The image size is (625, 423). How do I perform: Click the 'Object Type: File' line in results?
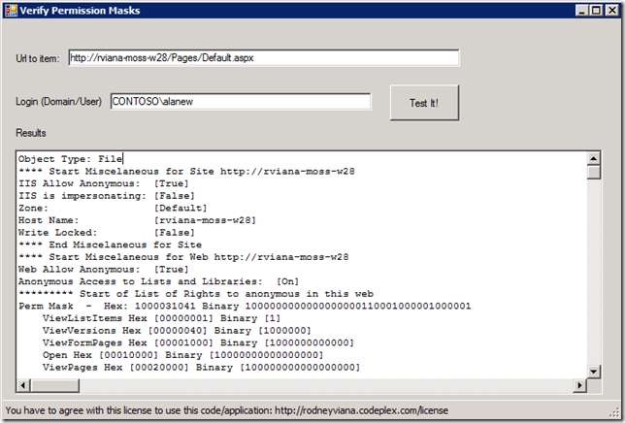[70, 158]
